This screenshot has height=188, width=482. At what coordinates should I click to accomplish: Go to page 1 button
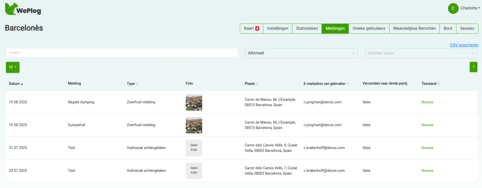coord(473,67)
